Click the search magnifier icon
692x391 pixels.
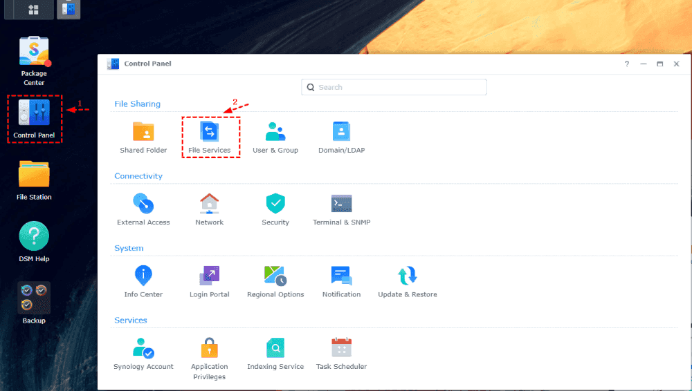click(311, 87)
